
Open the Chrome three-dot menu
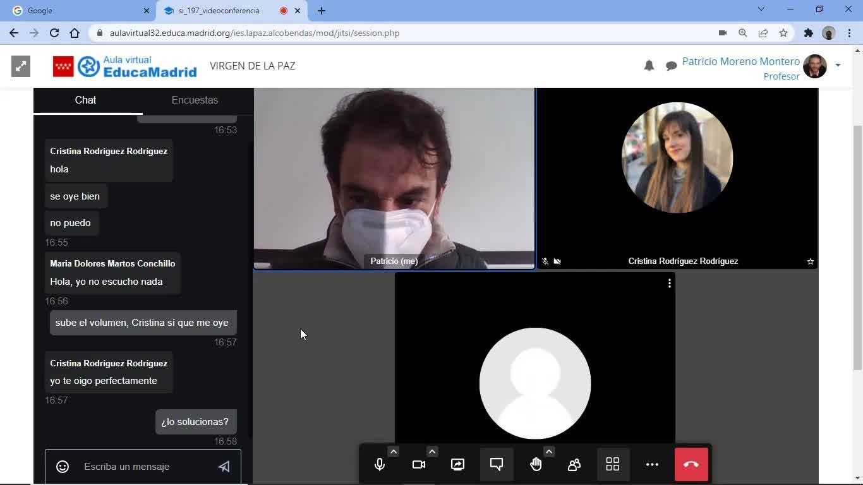[848, 33]
